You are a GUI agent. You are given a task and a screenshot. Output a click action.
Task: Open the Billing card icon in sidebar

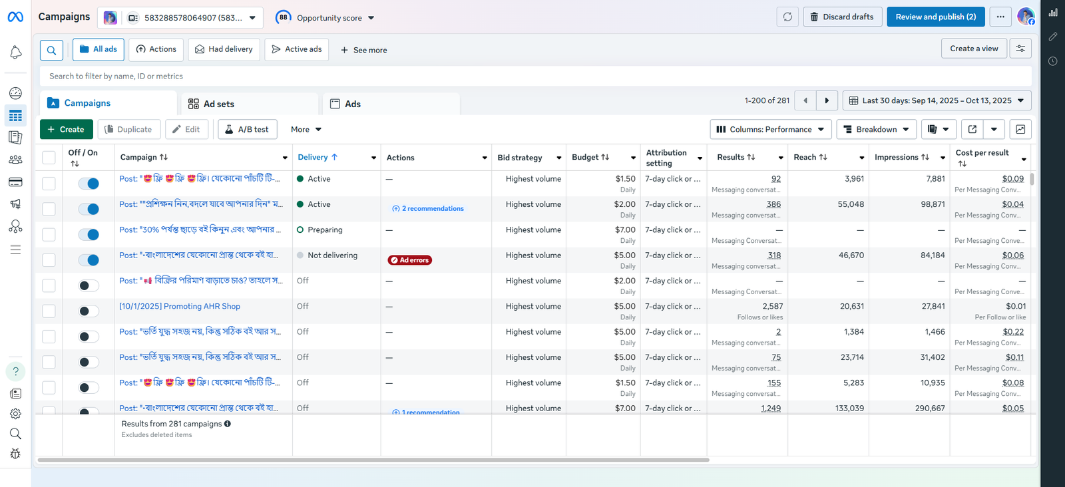tap(15, 182)
